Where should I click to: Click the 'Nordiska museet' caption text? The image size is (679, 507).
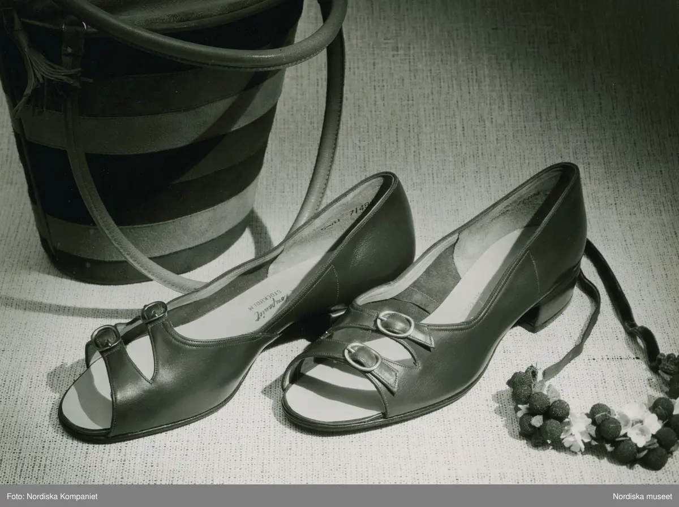coord(641,496)
